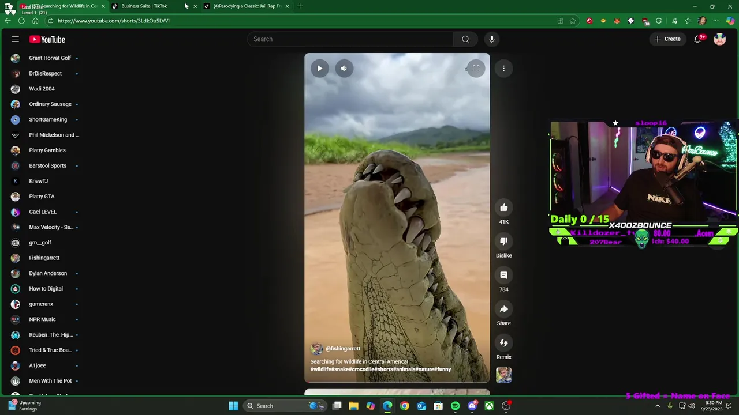Open the 784 comments panel

pos(504,276)
